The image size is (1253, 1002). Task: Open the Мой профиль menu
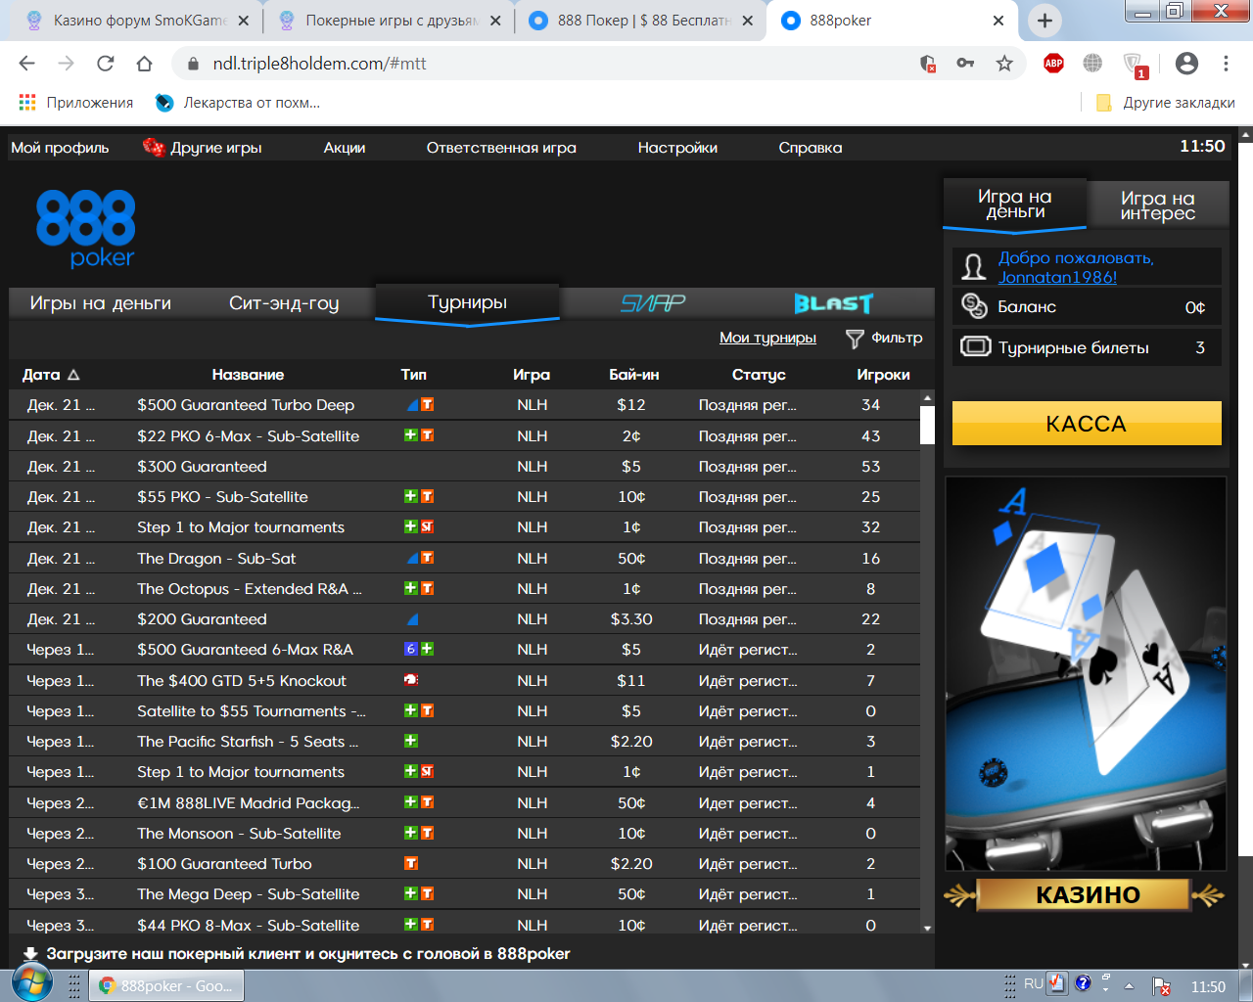(60, 148)
